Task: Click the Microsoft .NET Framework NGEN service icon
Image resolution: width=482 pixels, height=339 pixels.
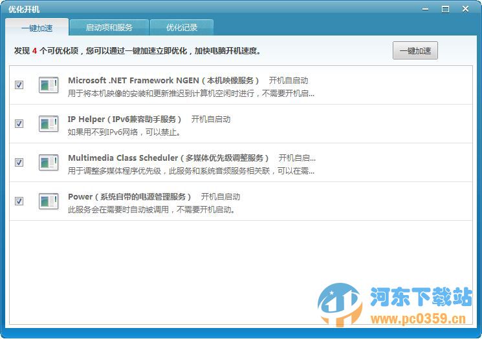Action: (49, 85)
